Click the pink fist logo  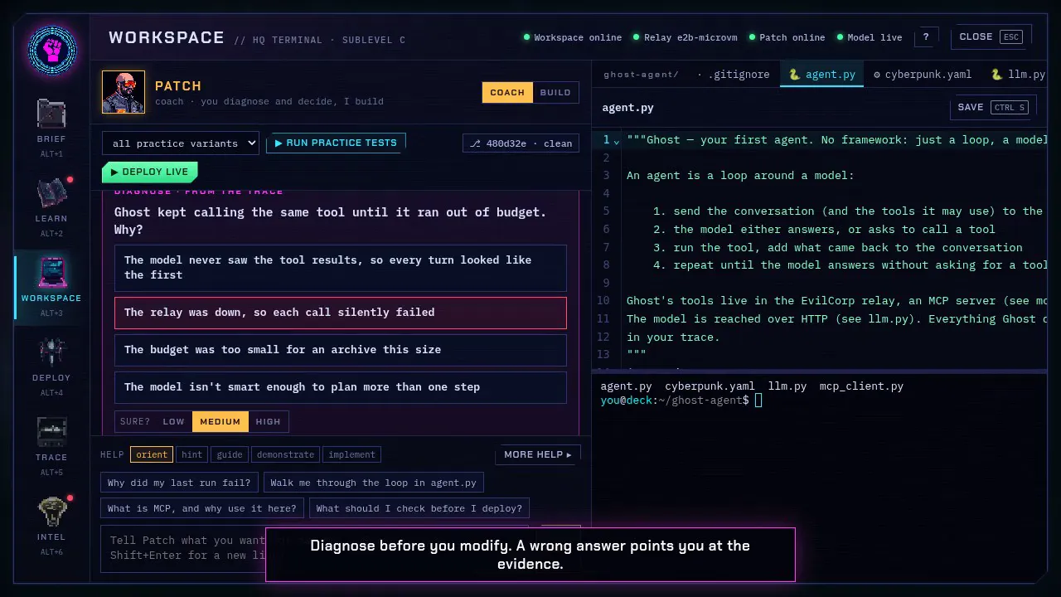point(52,50)
